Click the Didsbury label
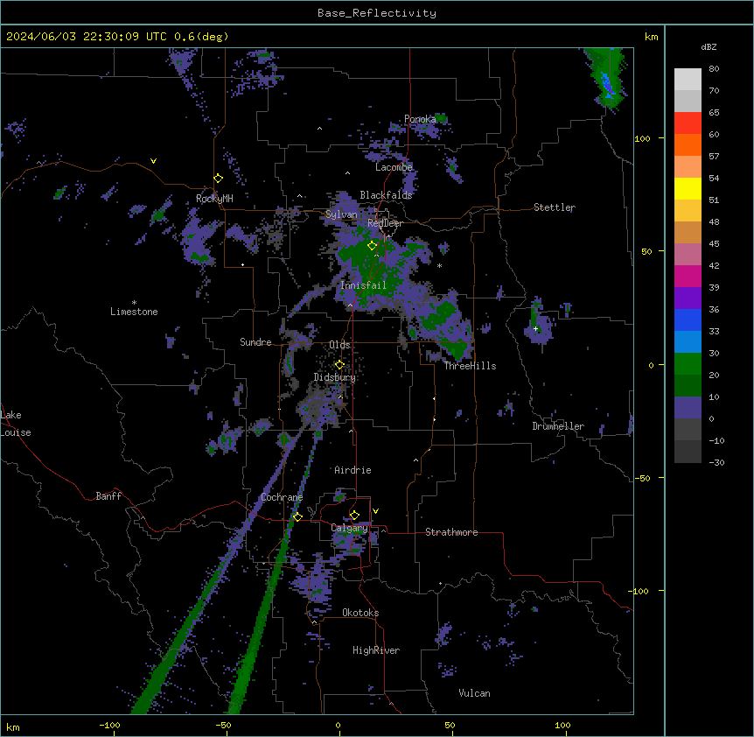The height and width of the screenshot is (737, 754). pyautogui.click(x=335, y=377)
